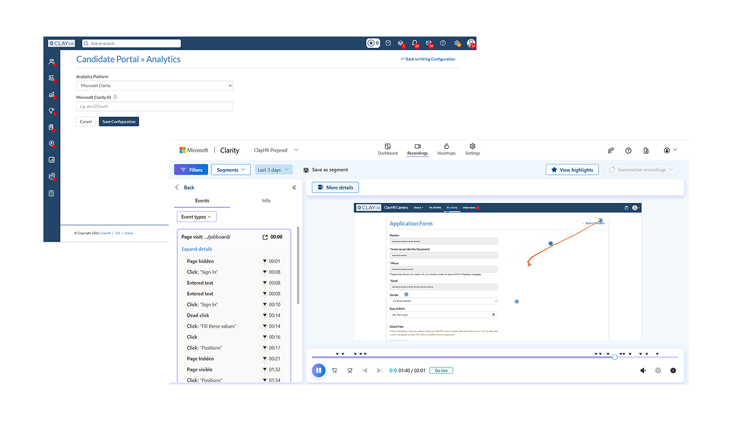Open the star points counter in ClayHR header

[373, 43]
